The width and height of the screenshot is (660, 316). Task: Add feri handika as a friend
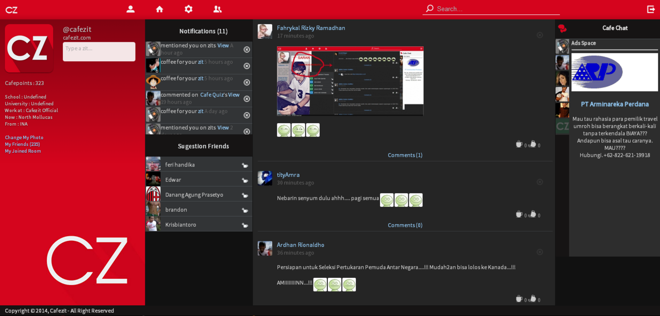click(245, 165)
